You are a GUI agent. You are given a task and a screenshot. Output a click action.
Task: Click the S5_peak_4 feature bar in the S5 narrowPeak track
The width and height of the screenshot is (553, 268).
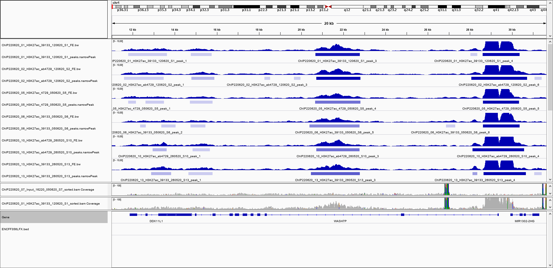[x=338, y=102]
